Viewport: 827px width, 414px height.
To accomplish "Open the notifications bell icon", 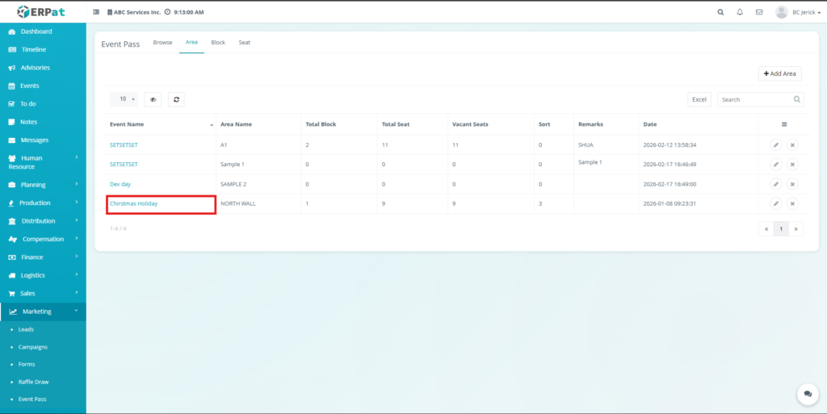I will 740,12.
